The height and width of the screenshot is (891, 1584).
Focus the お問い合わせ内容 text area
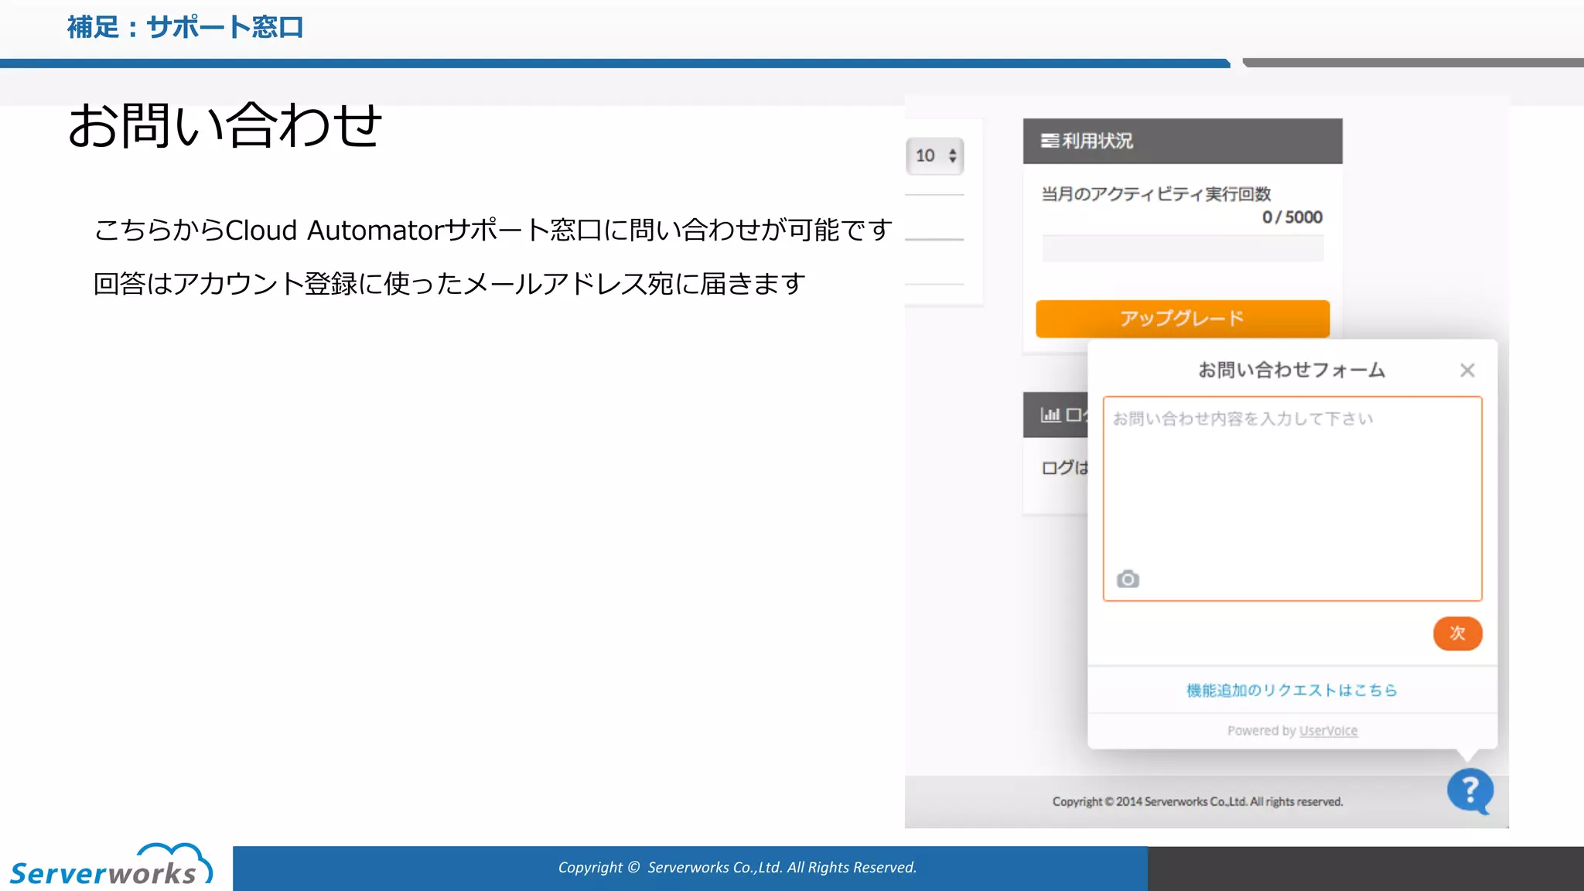1292,498
